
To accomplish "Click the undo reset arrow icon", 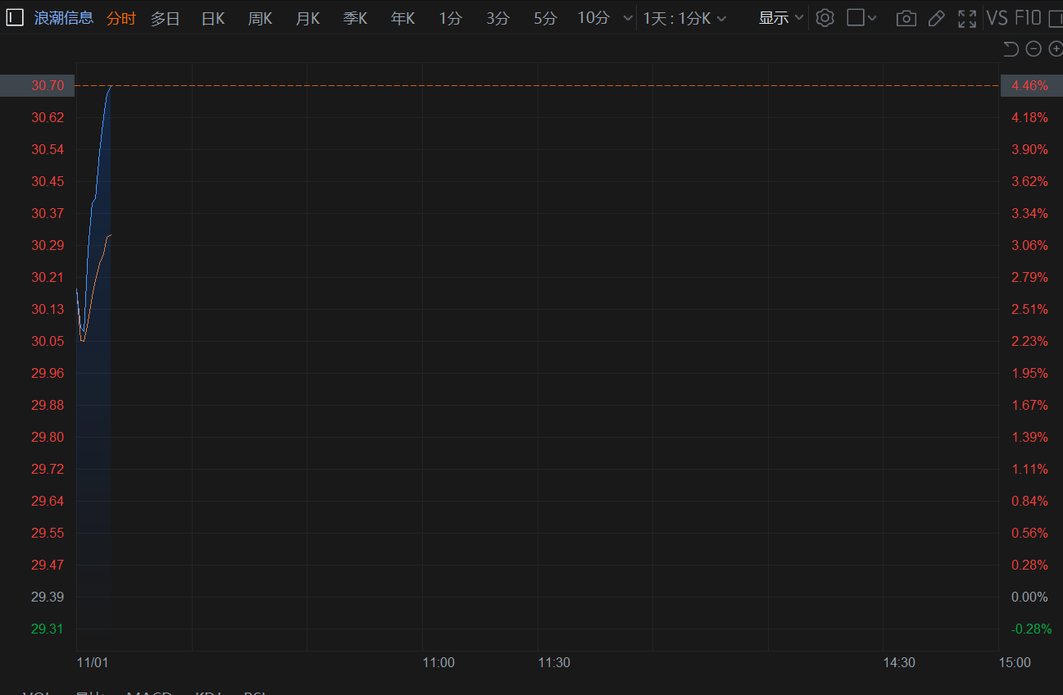I will (x=1011, y=49).
